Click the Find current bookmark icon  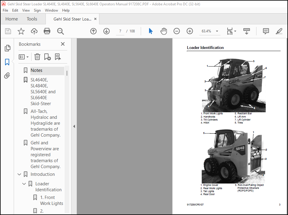[58, 57]
